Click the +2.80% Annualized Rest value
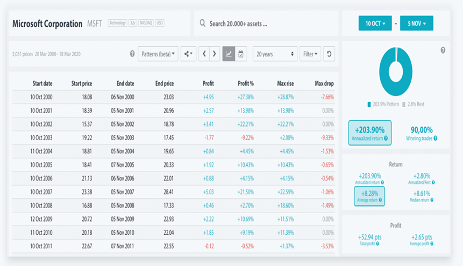The height and width of the screenshot is (266, 463). click(422, 176)
